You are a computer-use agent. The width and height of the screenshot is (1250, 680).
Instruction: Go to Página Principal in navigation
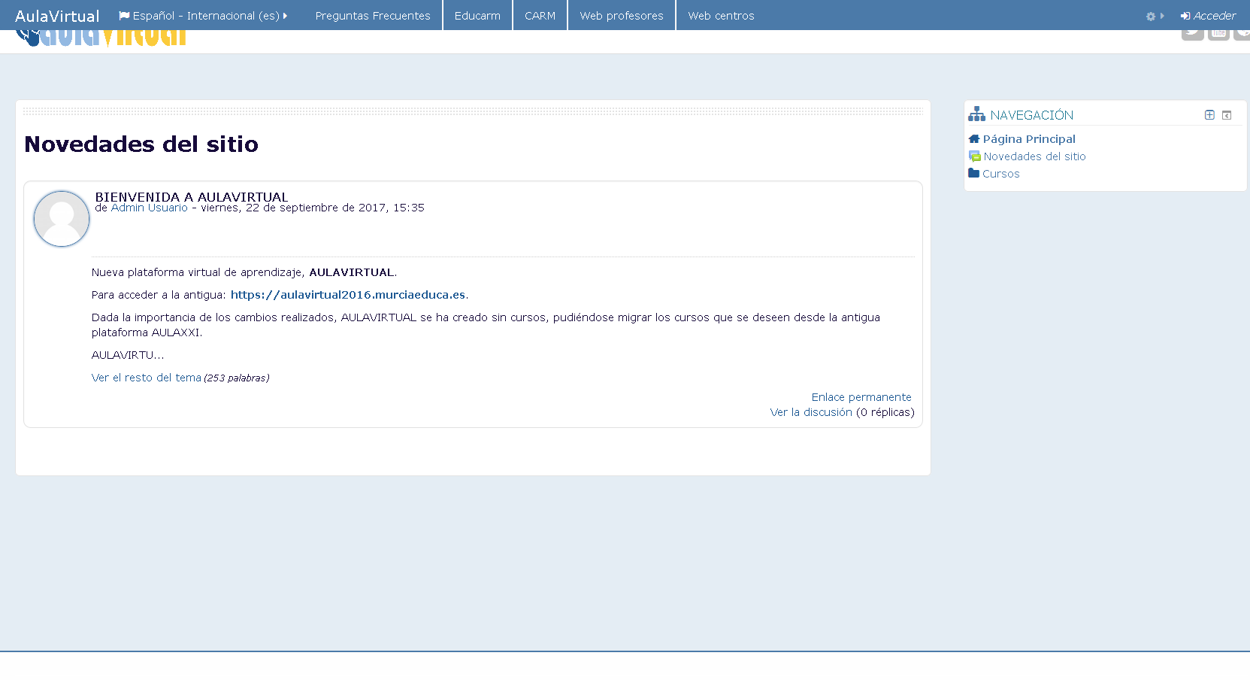(x=1029, y=139)
